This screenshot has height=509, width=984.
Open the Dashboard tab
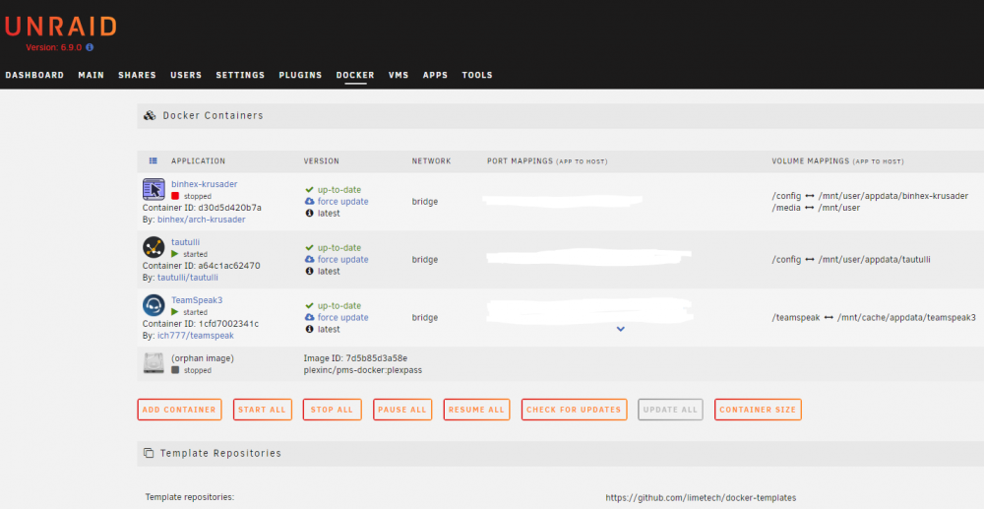coord(34,75)
